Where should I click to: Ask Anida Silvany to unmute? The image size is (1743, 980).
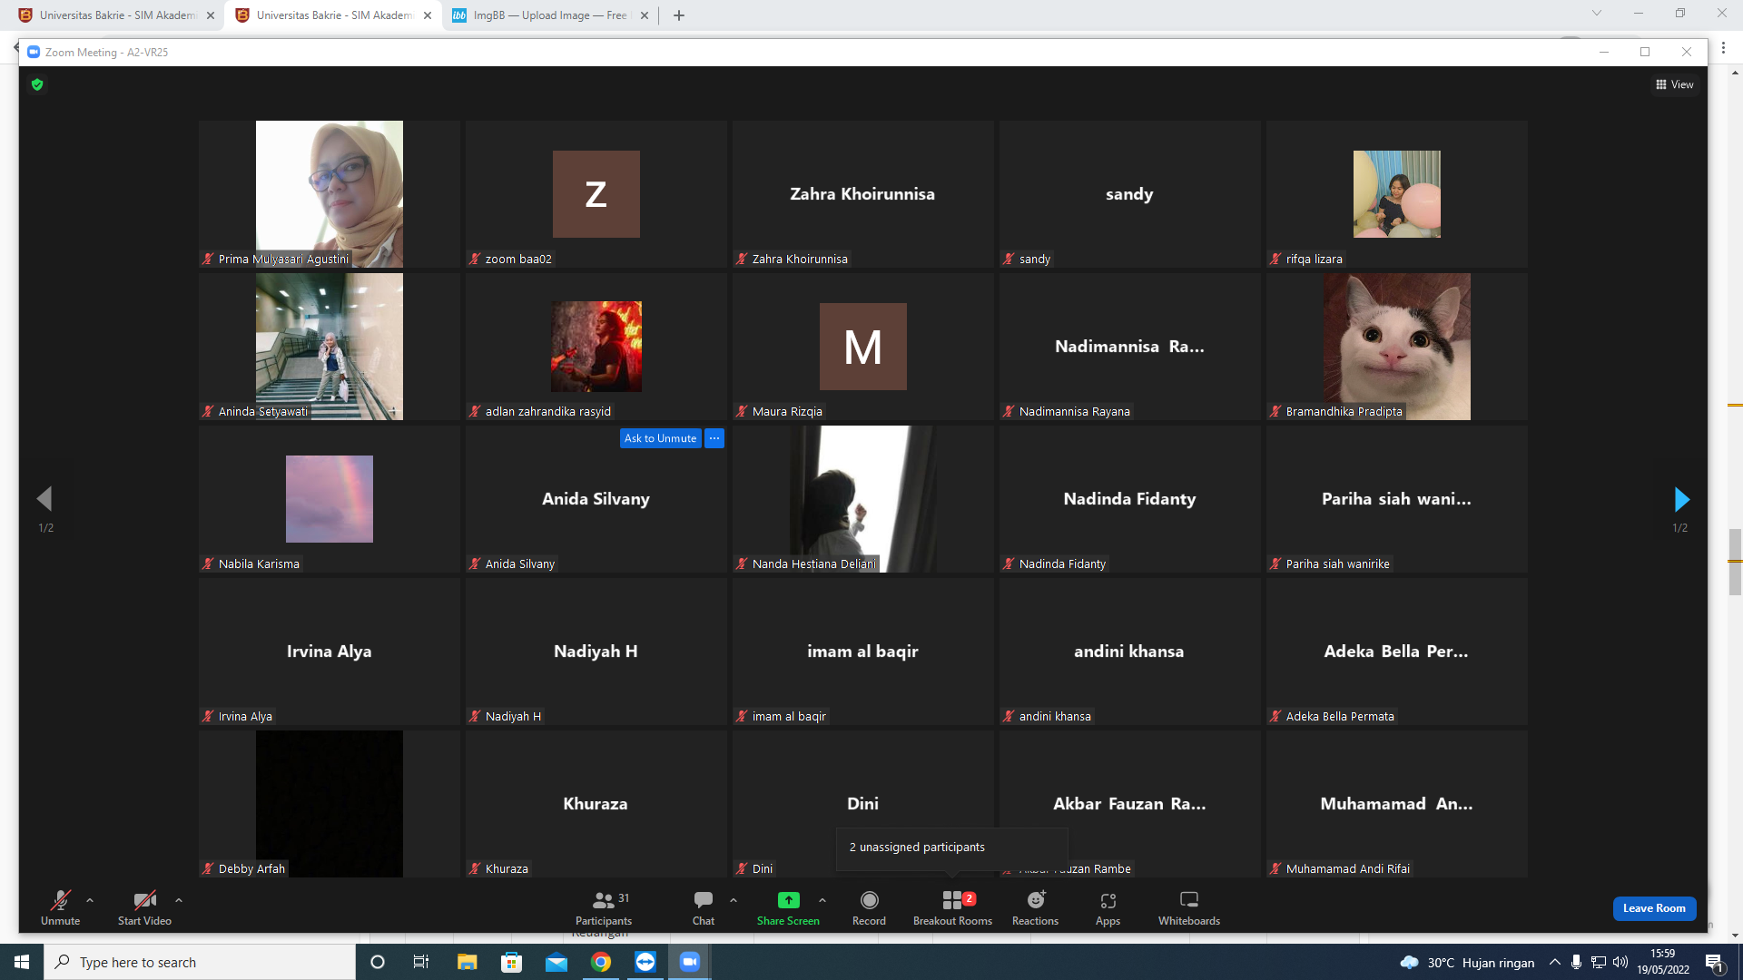pos(661,438)
